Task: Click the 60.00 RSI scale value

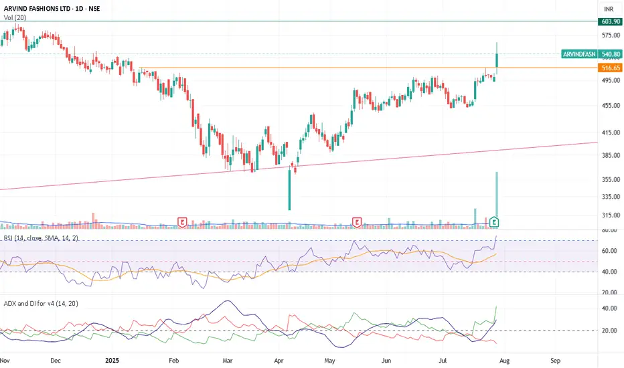Action: (609, 251)
